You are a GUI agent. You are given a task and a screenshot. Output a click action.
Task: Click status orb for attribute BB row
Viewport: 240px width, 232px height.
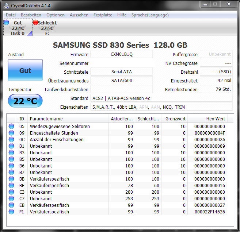pos(11,179)
